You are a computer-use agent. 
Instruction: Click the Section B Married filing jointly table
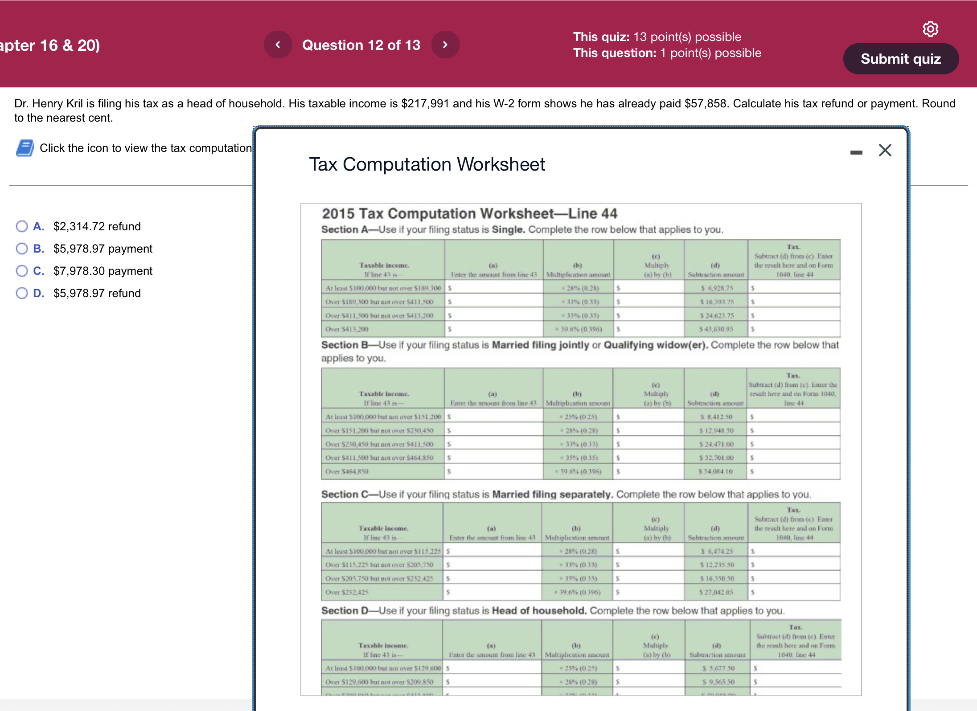(x=580, y=423)
